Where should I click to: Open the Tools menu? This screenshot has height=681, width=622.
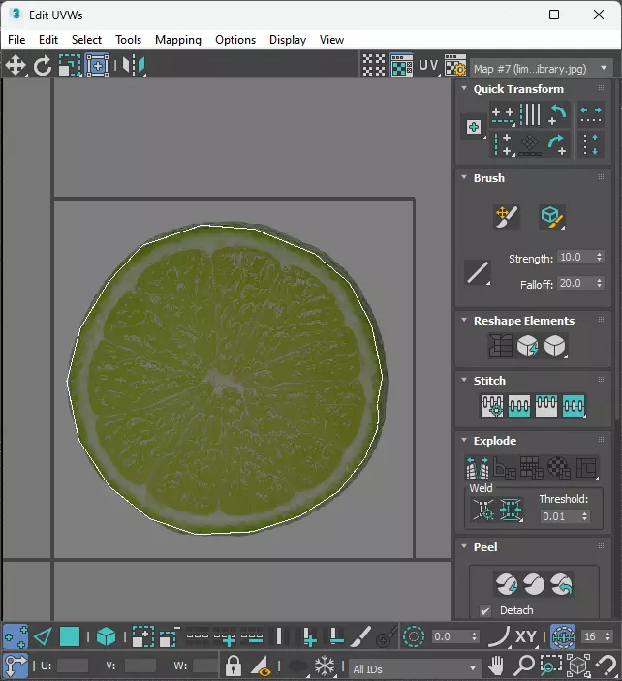tap(128, 40)
